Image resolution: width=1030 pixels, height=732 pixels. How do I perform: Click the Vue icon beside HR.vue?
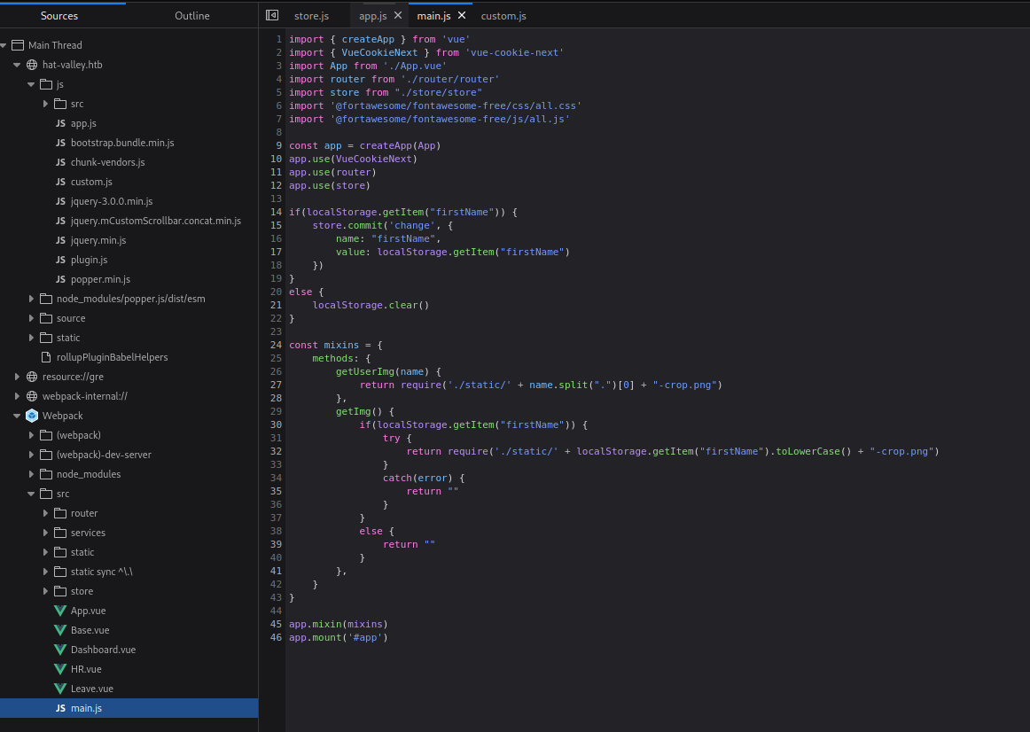coord(60,669)
